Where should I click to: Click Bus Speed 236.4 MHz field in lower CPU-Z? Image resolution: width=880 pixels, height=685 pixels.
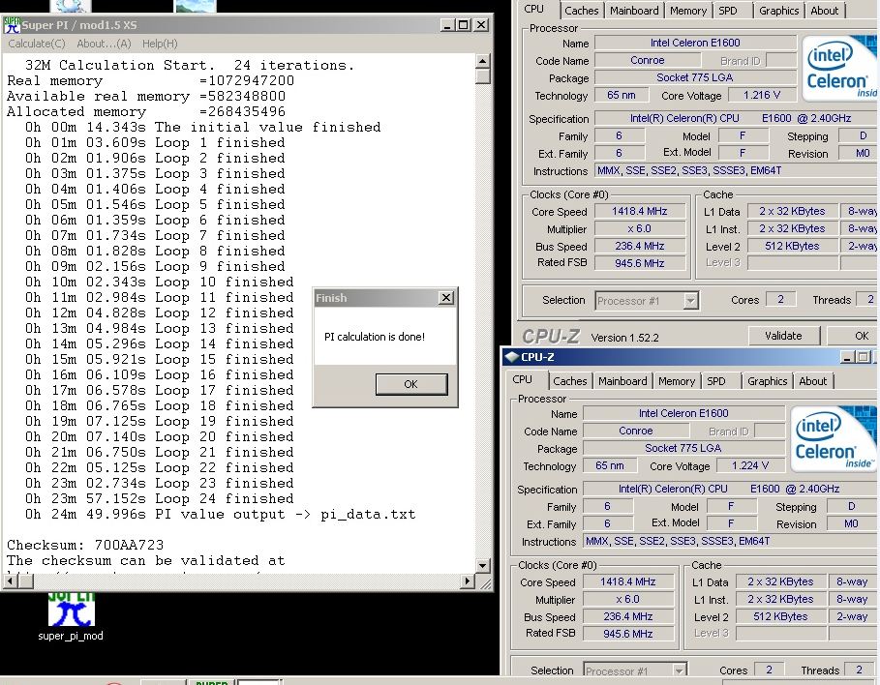(628, 616)
